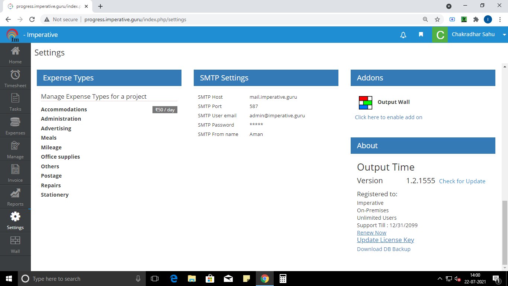The width and height of the screenshot is (508, 286).
Task: Click Download DB Backup link
Action: tap(383, 249)
